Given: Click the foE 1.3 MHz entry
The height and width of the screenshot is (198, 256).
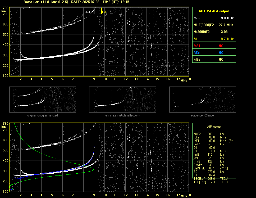Looking at the screenshot, I should 210,151.
